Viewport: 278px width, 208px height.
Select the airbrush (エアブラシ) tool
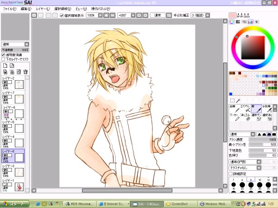245,109
